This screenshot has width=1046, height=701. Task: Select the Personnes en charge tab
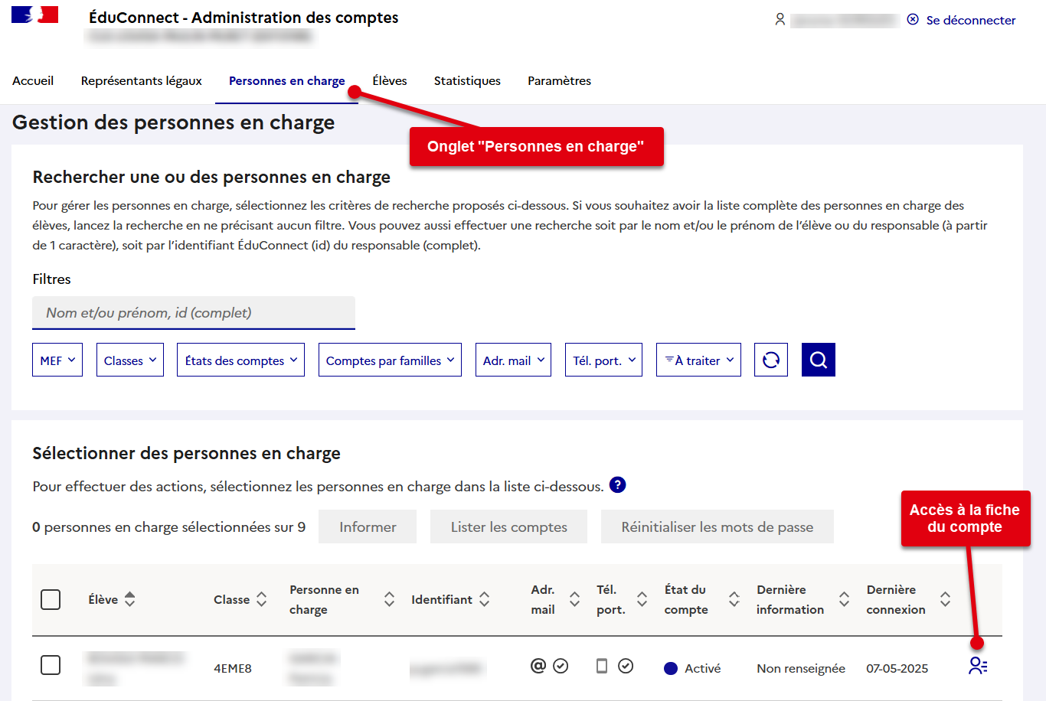[x=287, y=80]
